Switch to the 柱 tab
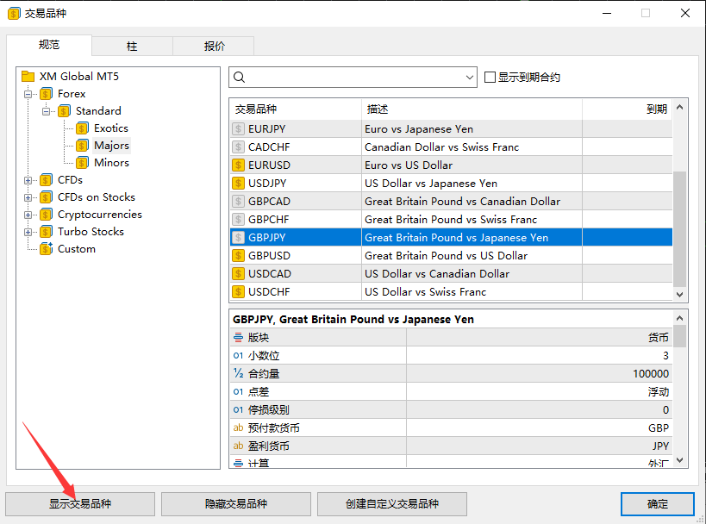Image resolution: width=706 pixels, height=524 pixels. (132, 46)
